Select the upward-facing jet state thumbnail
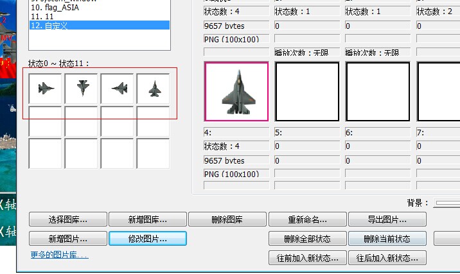This screenshot has width=460, height=274. click(154, 89)
